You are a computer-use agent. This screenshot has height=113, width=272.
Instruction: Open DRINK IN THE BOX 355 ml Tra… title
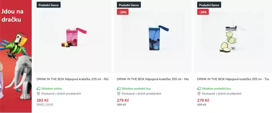(x=233, y=79)
